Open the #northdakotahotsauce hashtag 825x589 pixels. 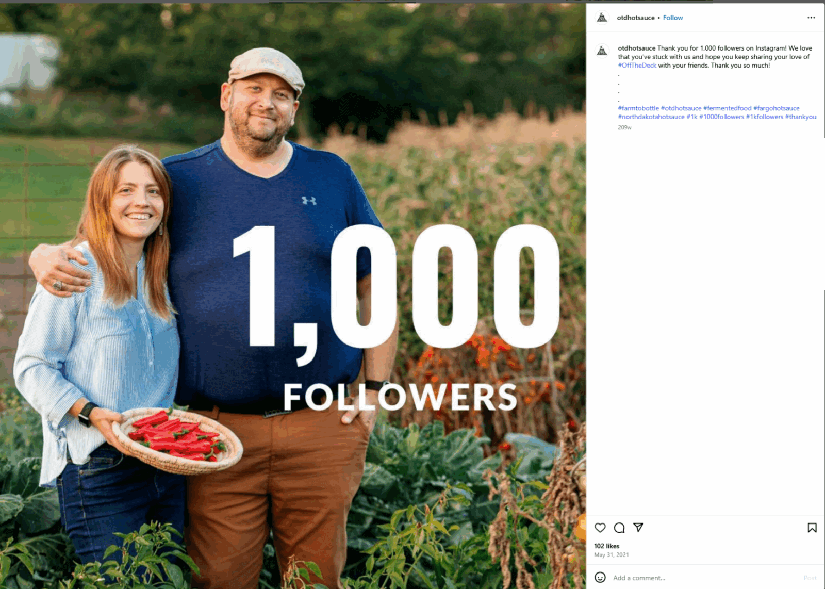coord(651,117)
